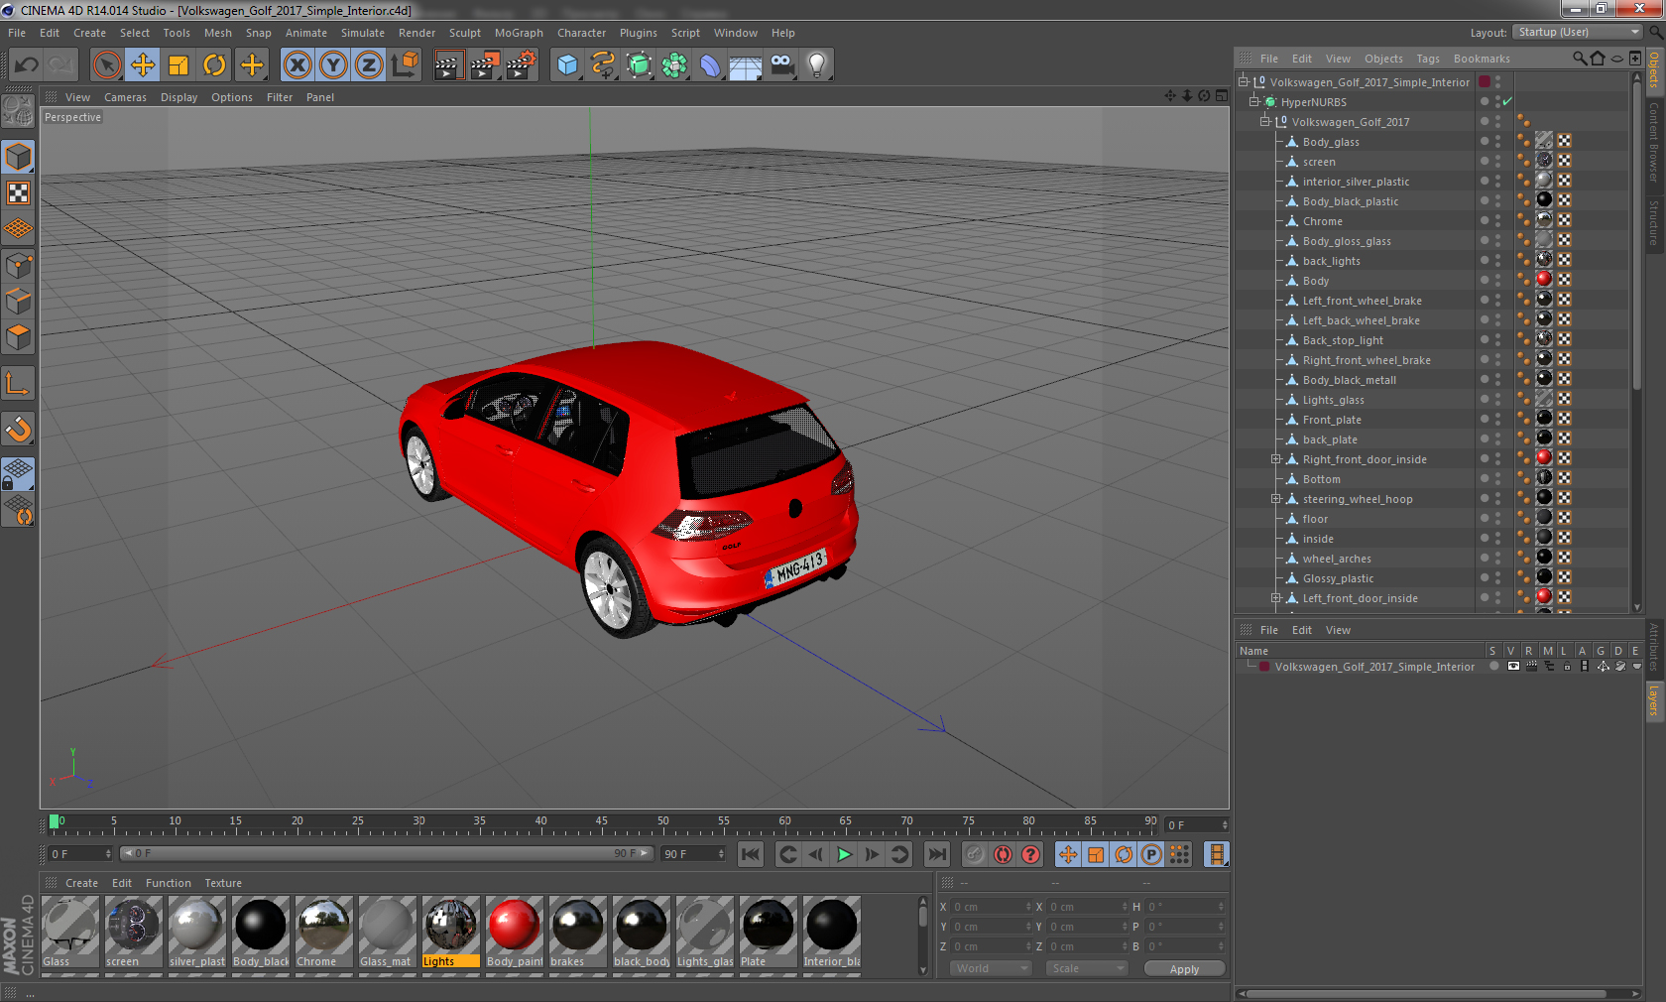Select the Body object row
This screenshot has width=1666, height=1002.
(1315, 281)
